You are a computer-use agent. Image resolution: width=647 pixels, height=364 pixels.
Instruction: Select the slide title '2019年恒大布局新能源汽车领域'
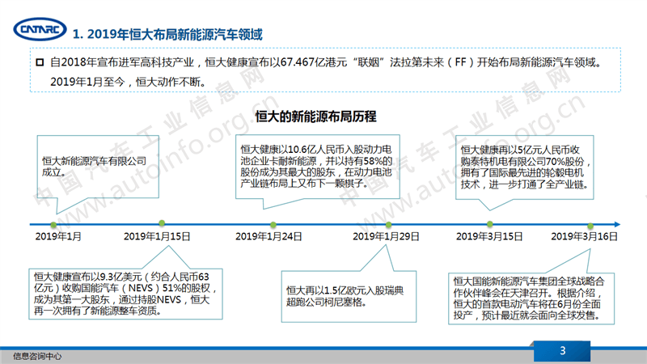click(x=175, y=34)
